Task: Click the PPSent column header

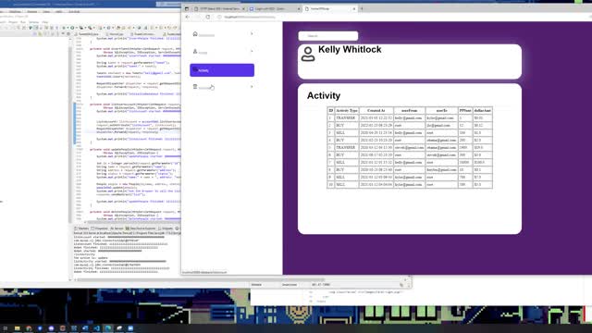Action: [x=465, y=111]
